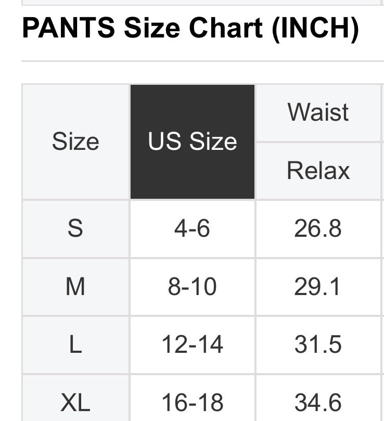
Task: Select the 26.8 waist measurement
Action: 318,228
